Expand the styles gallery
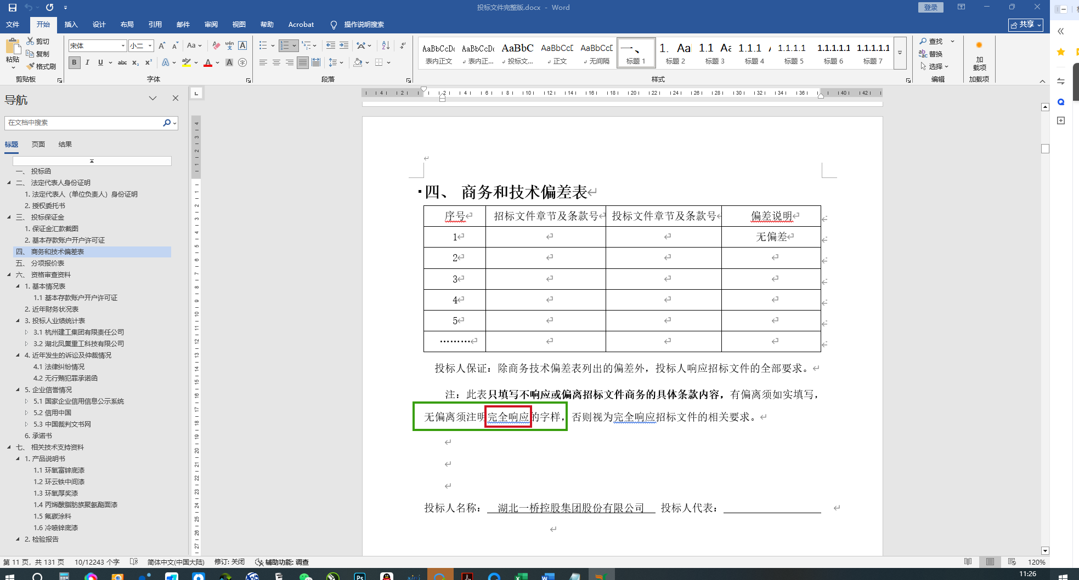This screenshot has width=1079, height=580. (x=900, y=53)
